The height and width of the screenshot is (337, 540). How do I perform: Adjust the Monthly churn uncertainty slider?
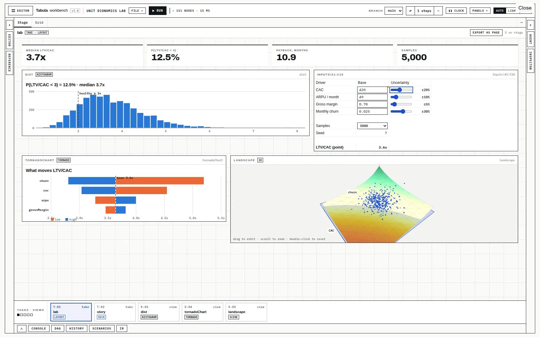401,111
